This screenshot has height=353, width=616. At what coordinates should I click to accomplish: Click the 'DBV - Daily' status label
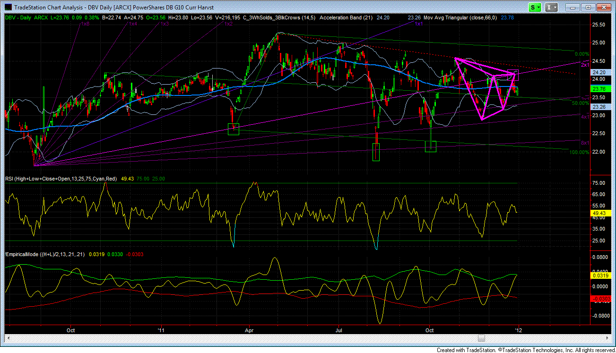pos(18,17)
